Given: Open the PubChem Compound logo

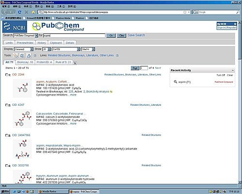Looking at the screenshot, I should 58,27.
